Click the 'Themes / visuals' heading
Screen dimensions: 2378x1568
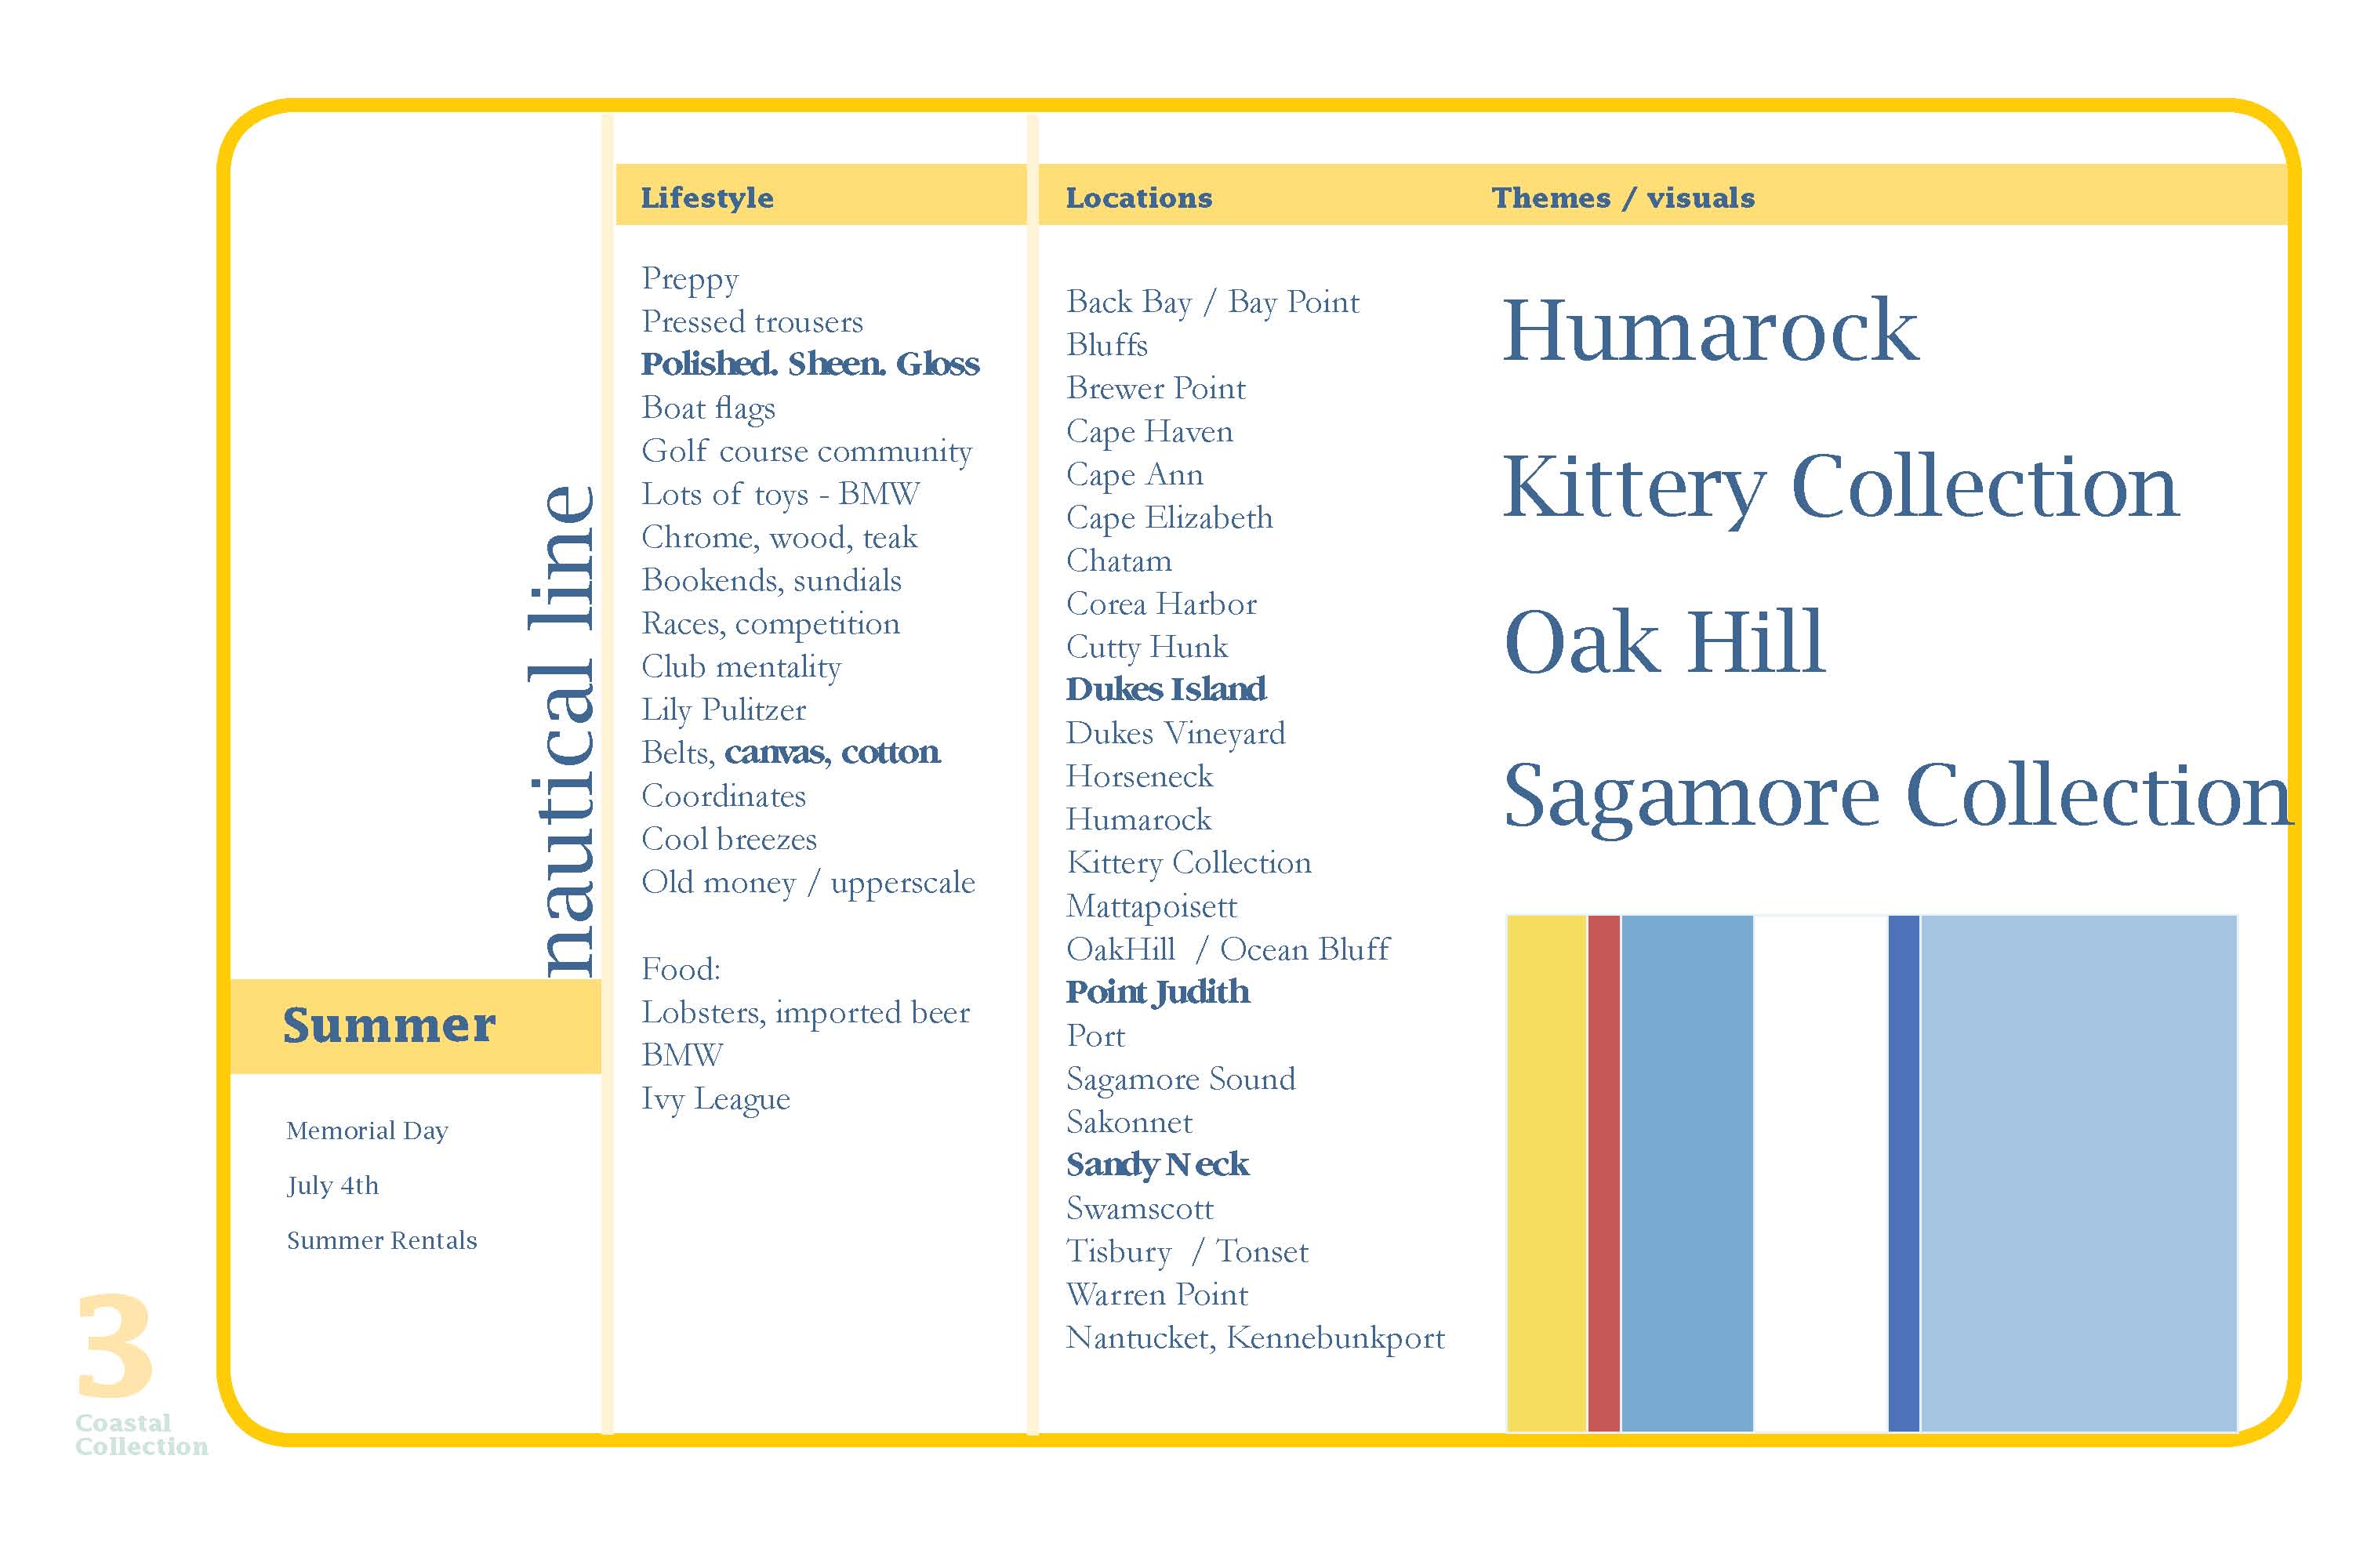(x=1623, y=197)
